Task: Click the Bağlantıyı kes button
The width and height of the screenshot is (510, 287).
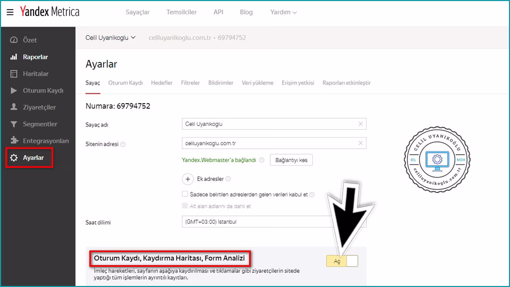Action: (291, 160)
